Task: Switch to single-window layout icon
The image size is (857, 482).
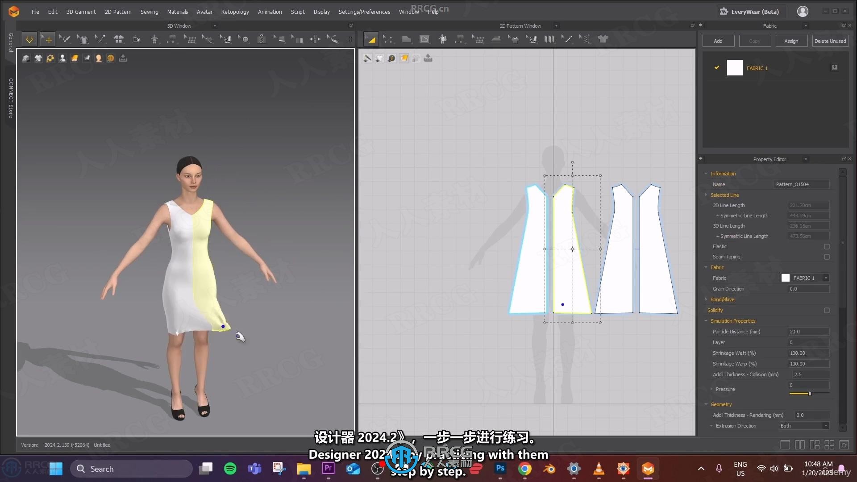Action: [x=785, y=445]
